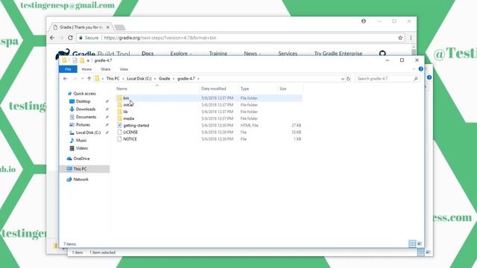Viewport: 477px width, 268px height.
Task: Open File Explorer help icon
Action: click(420, 69)
